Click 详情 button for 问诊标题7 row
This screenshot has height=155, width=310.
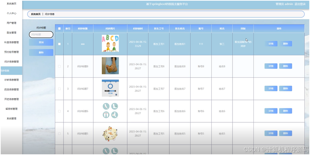point(271,89)
